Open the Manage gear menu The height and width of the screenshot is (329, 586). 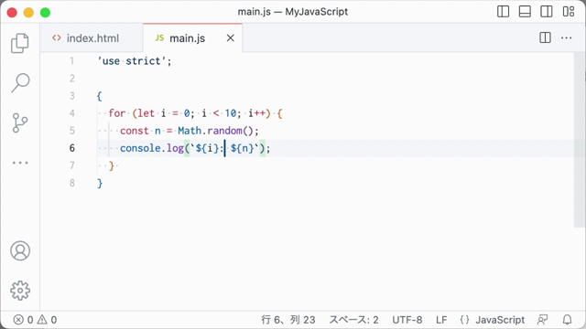click(20, 291)
